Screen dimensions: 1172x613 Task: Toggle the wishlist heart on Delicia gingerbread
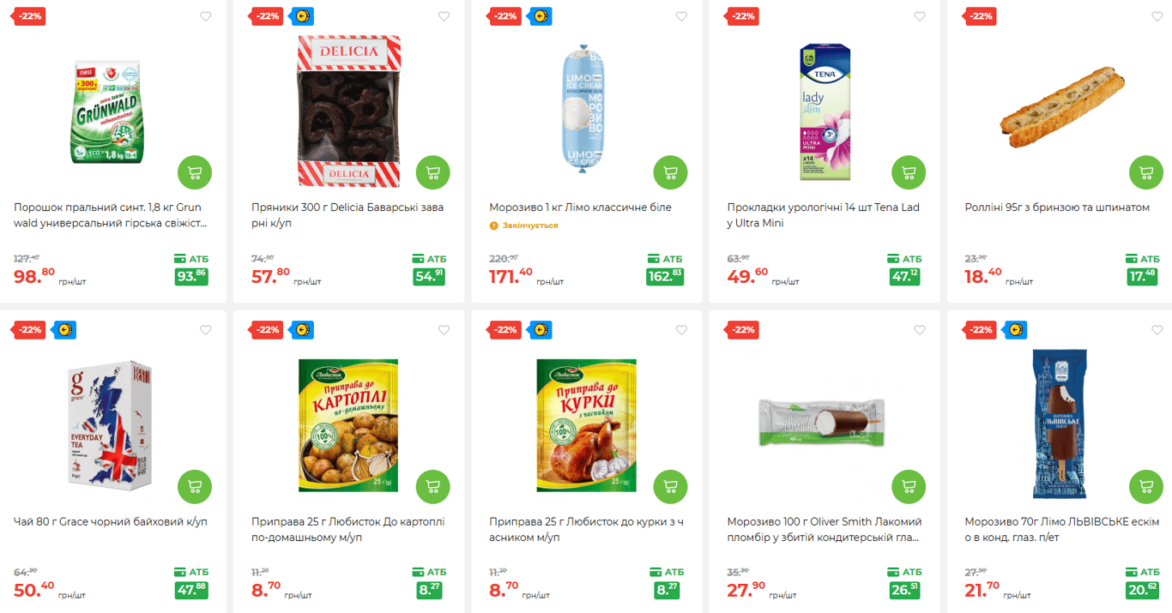[444, 16]
